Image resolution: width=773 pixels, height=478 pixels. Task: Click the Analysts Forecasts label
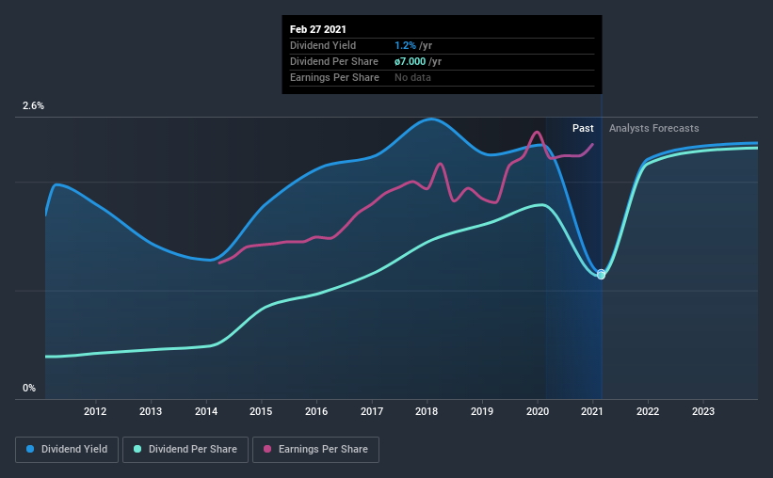click(x=653, y=128)
